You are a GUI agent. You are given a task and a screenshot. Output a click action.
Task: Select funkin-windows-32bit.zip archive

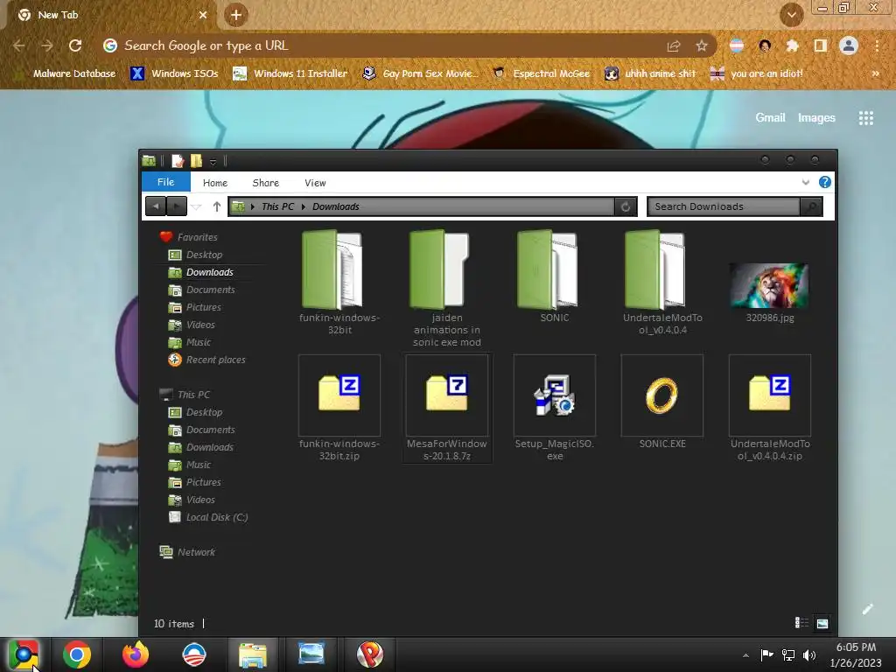click(339, 408)
